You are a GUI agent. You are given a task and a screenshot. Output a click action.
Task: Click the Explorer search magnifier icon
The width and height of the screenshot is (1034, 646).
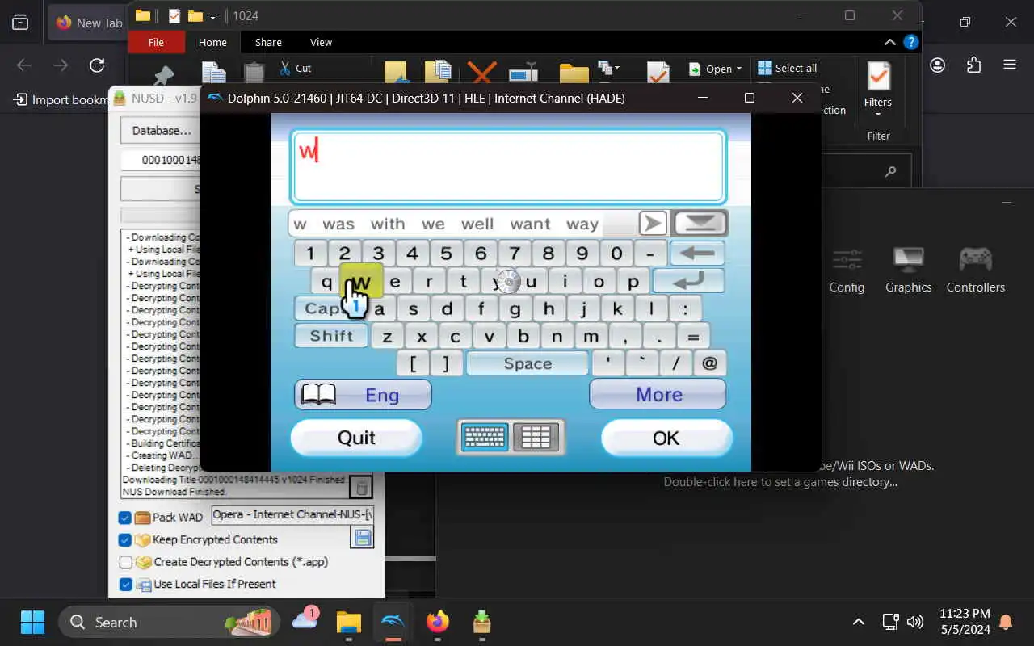[890, 171]
